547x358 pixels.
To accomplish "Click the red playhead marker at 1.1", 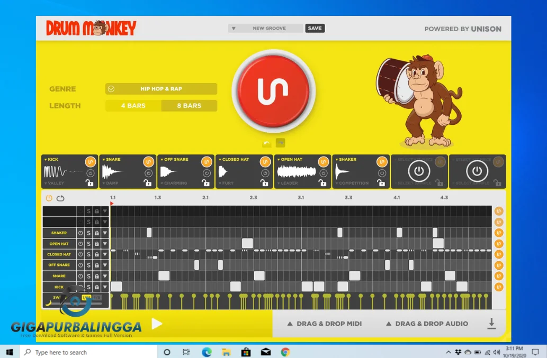I will [112, 204].
